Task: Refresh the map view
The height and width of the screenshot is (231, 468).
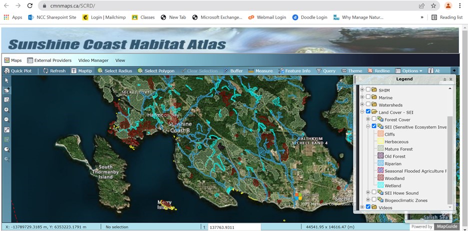Action: [x=54, y=70]
